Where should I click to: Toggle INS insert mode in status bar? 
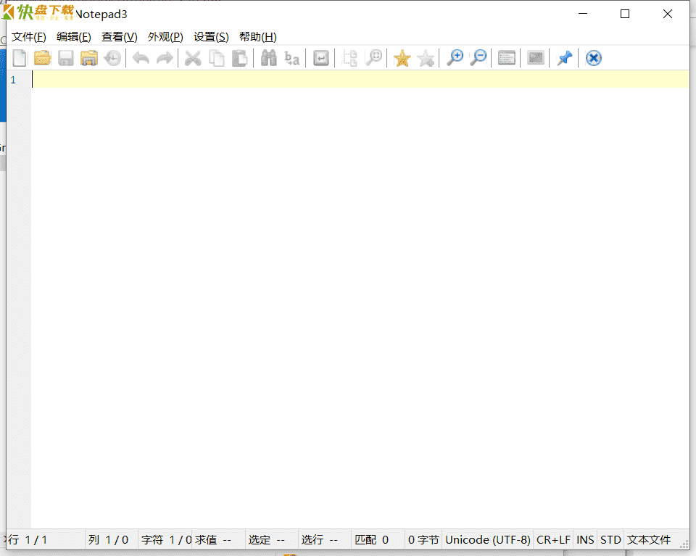click(585, 539)
